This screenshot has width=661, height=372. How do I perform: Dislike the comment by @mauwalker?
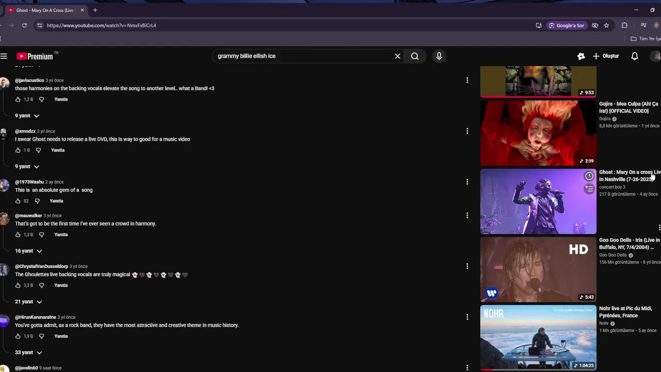pos(42,235)
